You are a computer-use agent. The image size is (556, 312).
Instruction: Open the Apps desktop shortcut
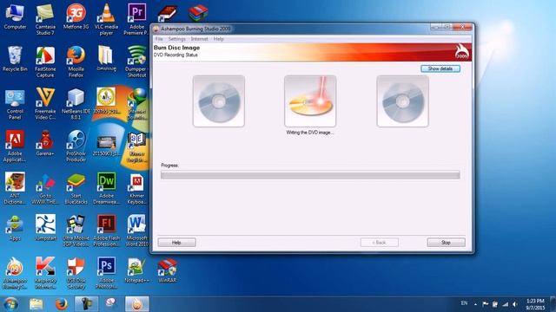click(15, 228)
